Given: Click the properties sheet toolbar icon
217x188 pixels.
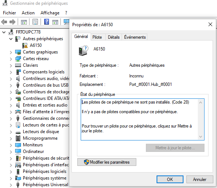Looking at the screenshot, I should [x=35, y=22].
